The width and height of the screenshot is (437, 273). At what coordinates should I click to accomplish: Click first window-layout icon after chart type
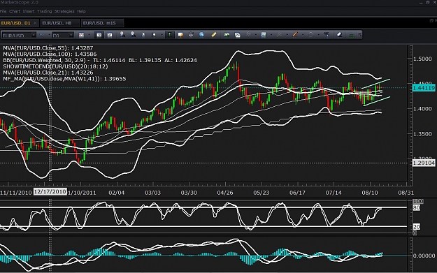(x=99, y=35)
